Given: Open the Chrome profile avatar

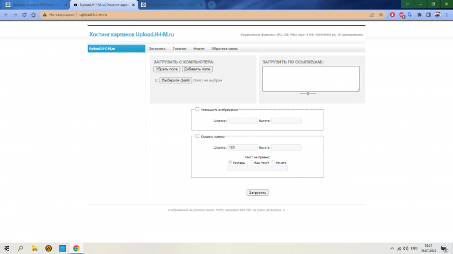Looking at the screenshot, I should click(437, 15).
